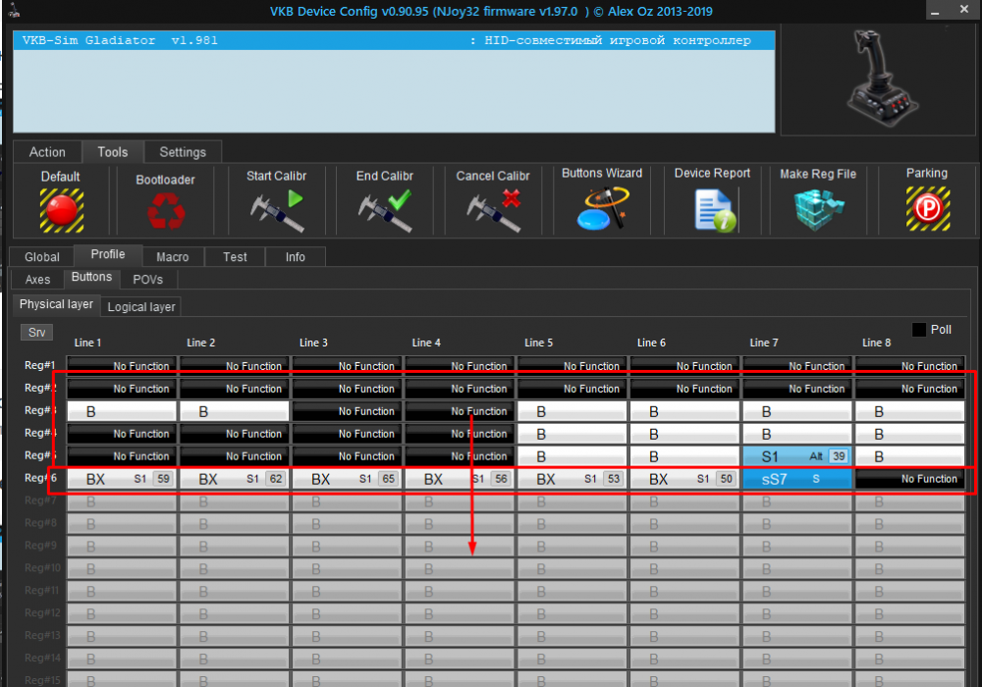Click the Line 8 column header
The width and height of the screenshot is (982, 687).
tap(876, 343)
